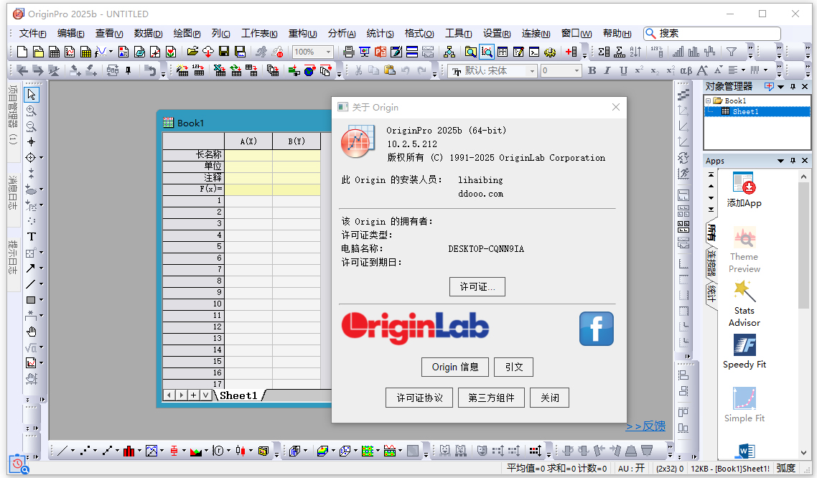817x478 pixels.
Task: Click 添加App in the Apps panel
Action: click(x=744, y=190)
